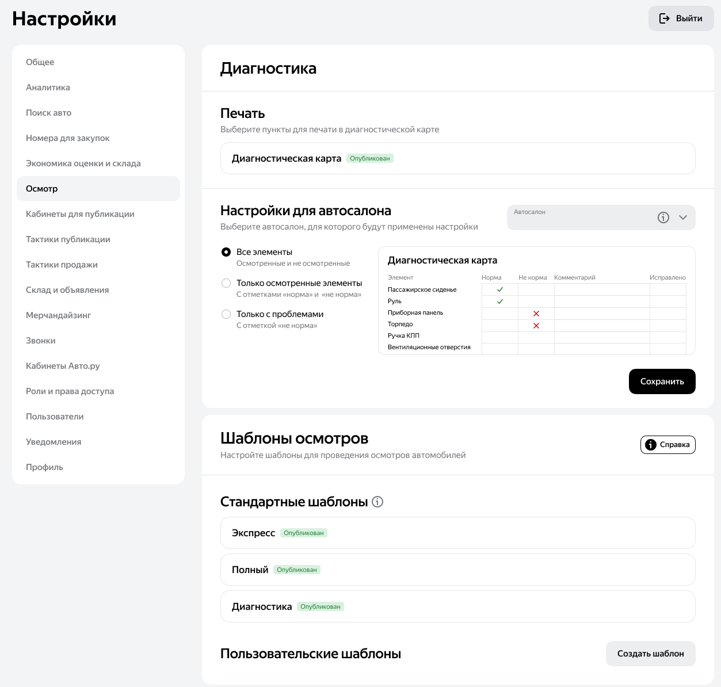Image resolution: width=721 pixels, height=687 pixels.
Task: Open Кабинеты Авто.ру section
Action: (x=98, y=366)
